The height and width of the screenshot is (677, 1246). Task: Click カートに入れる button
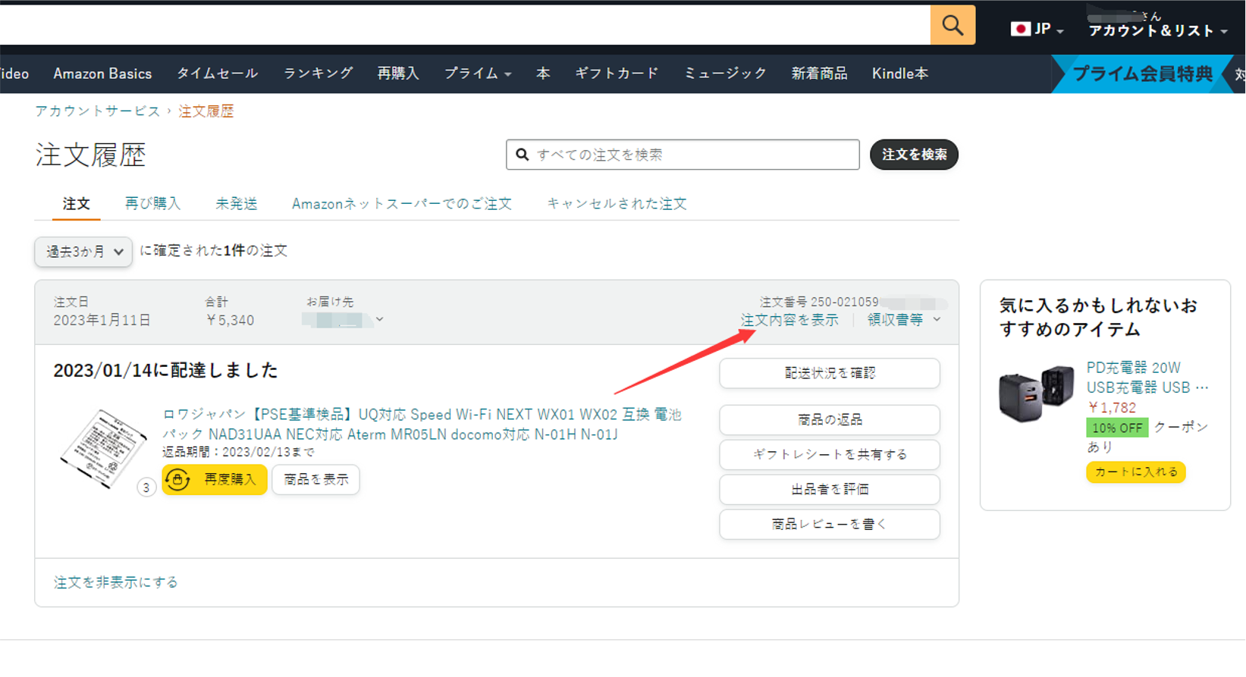pos(1136,472)
